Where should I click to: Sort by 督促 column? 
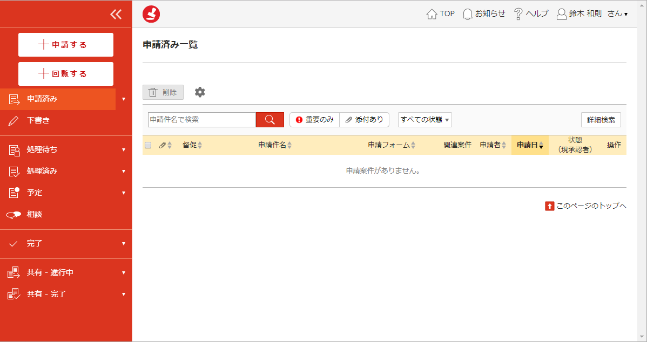click(192, 145)
